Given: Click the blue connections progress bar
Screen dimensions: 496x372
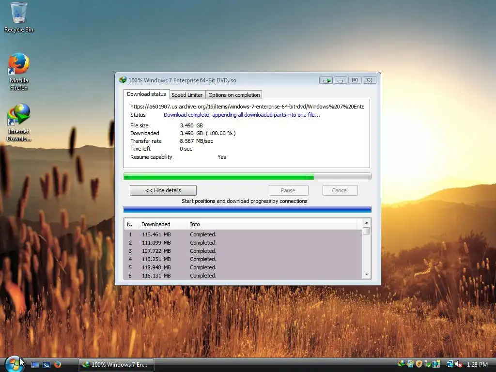Looking at the screenshot, I should coord(247,209).
